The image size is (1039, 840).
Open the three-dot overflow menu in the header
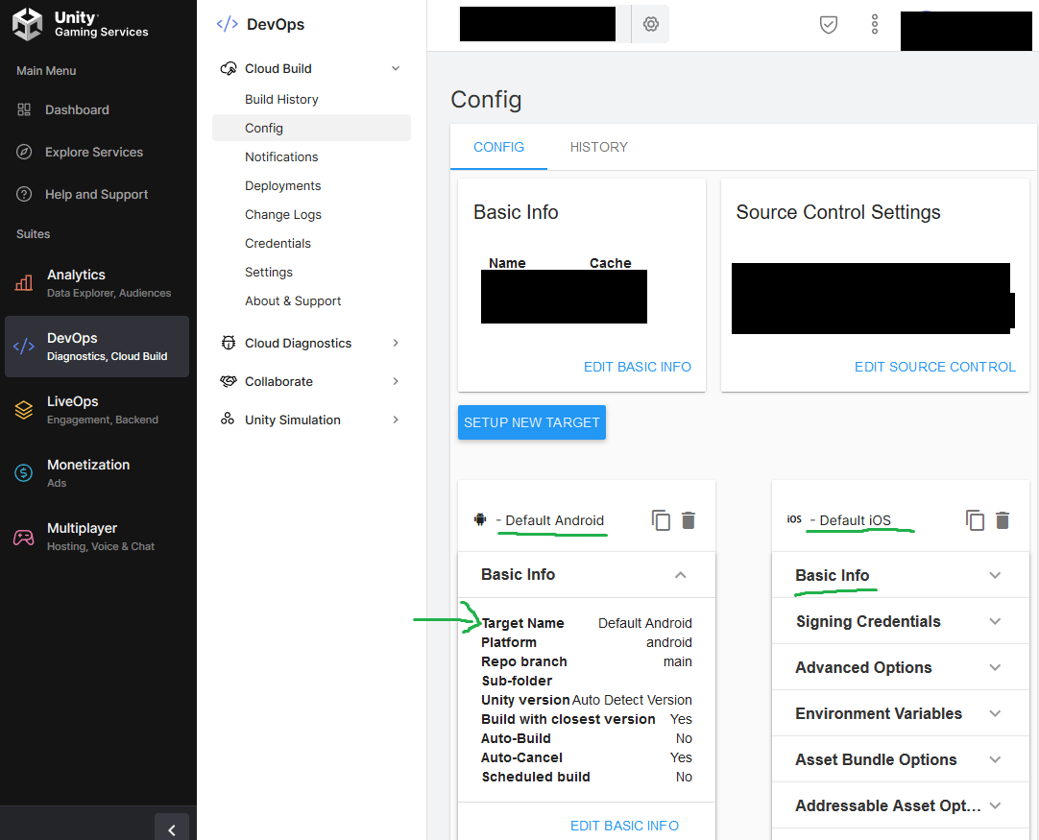pyautogui.click(x=875, y=24)
